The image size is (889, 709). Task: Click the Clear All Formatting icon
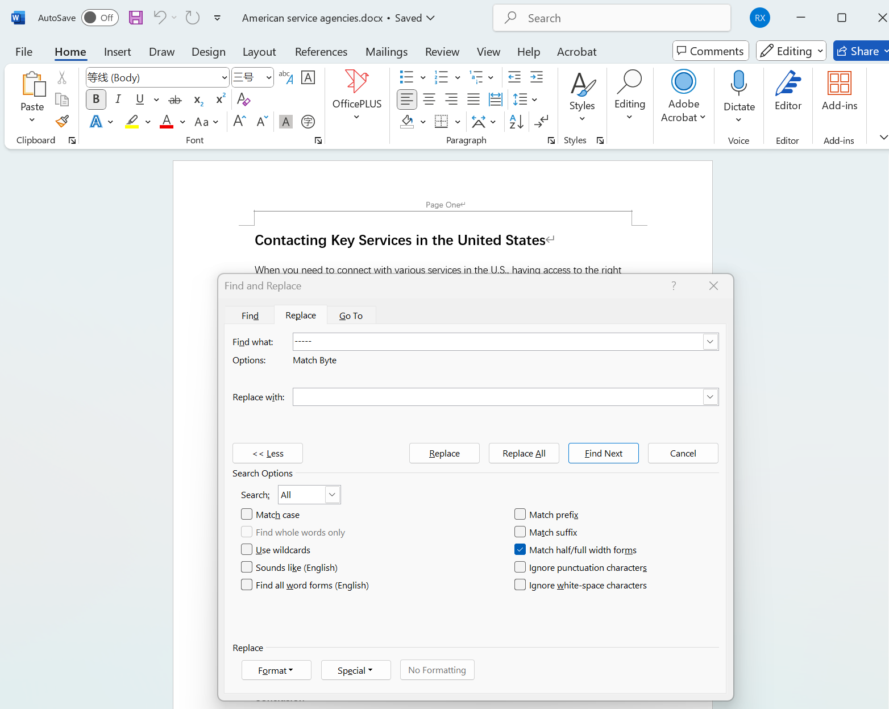click(x=243, y=99)
